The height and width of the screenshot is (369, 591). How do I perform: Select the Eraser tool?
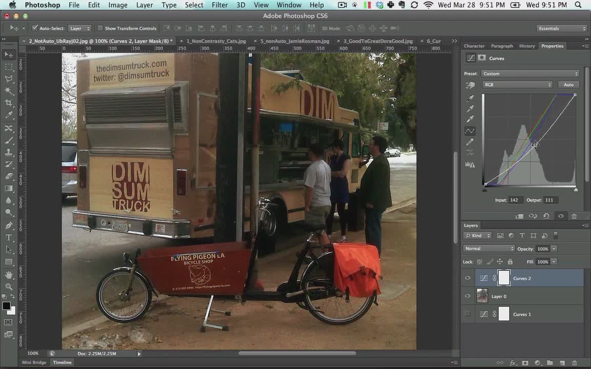(9, 176)
